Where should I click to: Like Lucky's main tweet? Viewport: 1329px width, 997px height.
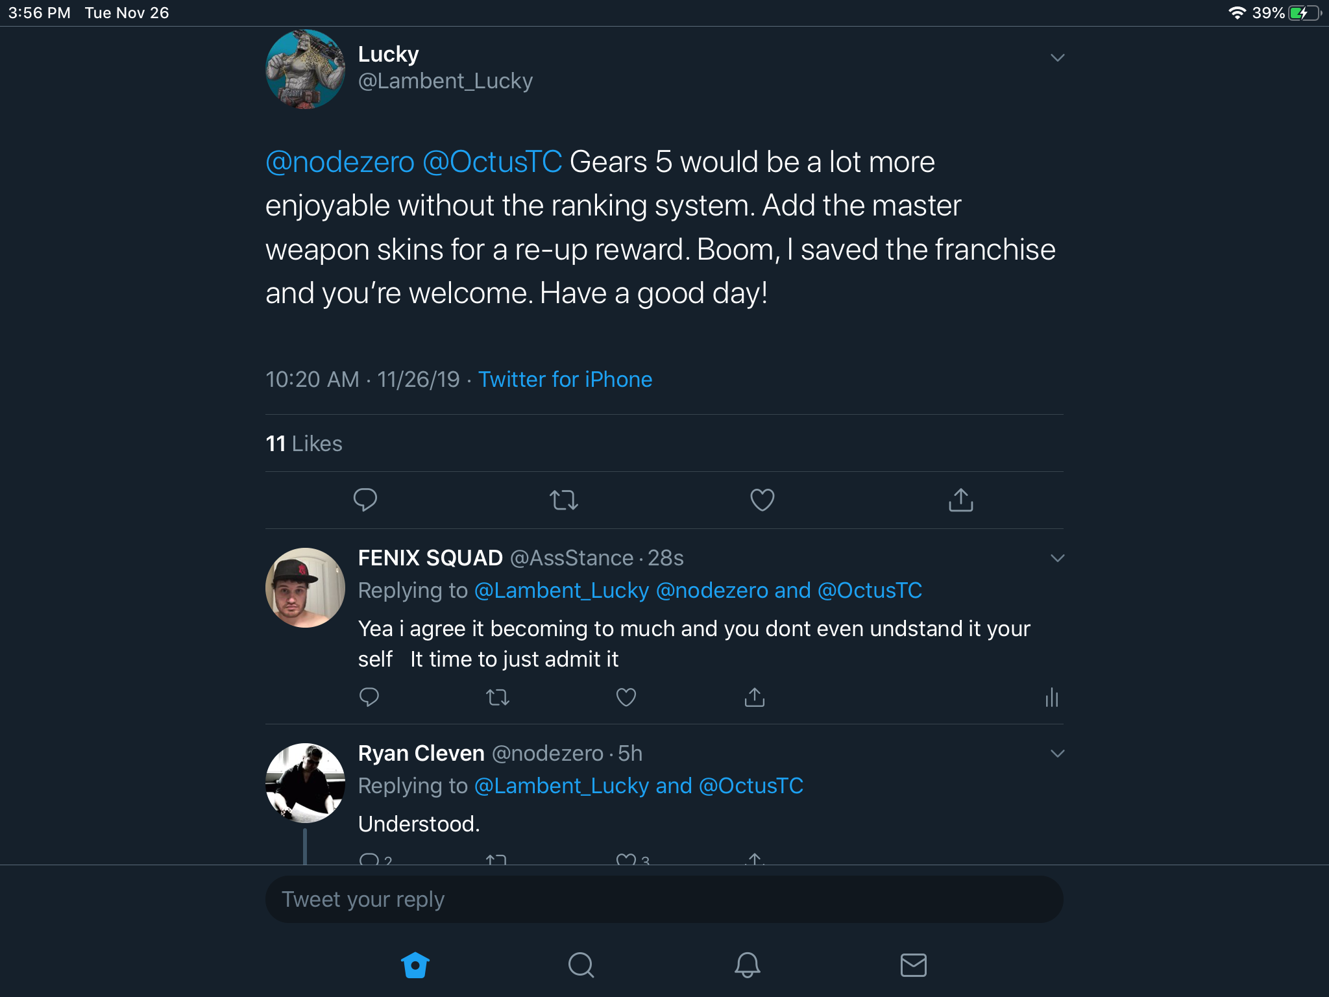[x=762, y=500]
